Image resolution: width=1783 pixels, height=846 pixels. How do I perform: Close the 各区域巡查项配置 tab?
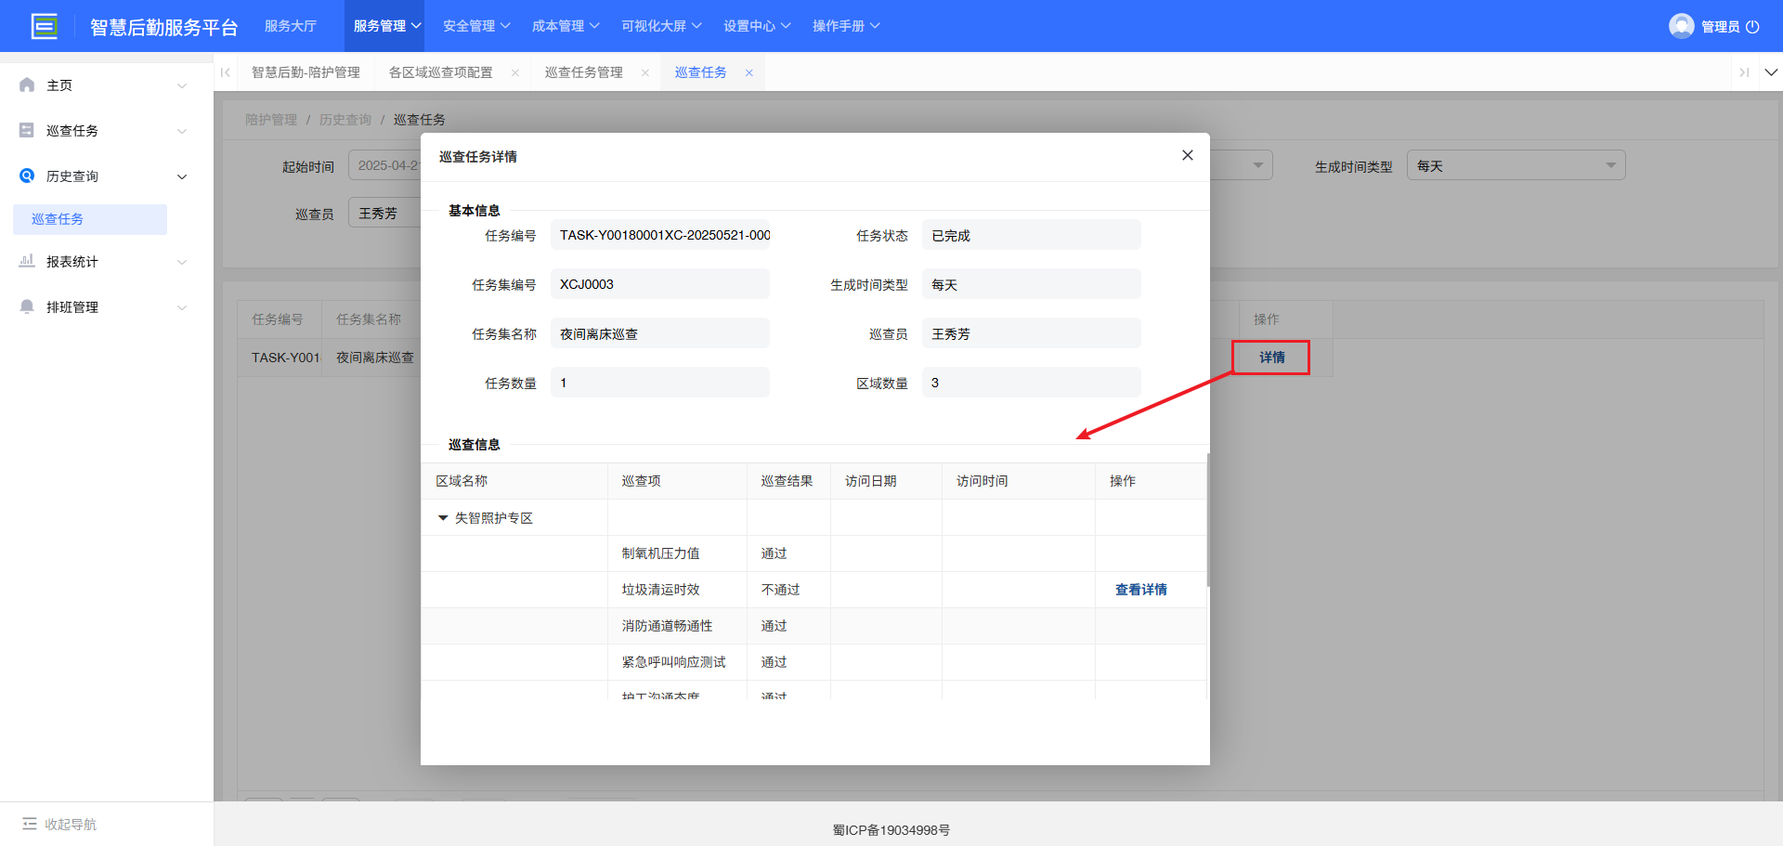point(514,72)
